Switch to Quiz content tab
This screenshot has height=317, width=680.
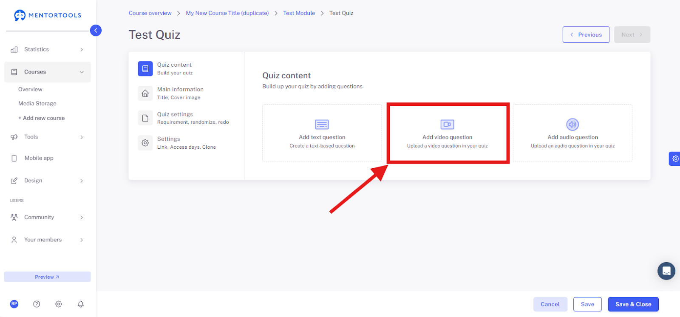click(x=186, y=68)
